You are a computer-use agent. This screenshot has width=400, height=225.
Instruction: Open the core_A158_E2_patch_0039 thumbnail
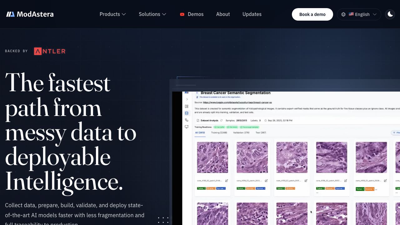point(371,157)
